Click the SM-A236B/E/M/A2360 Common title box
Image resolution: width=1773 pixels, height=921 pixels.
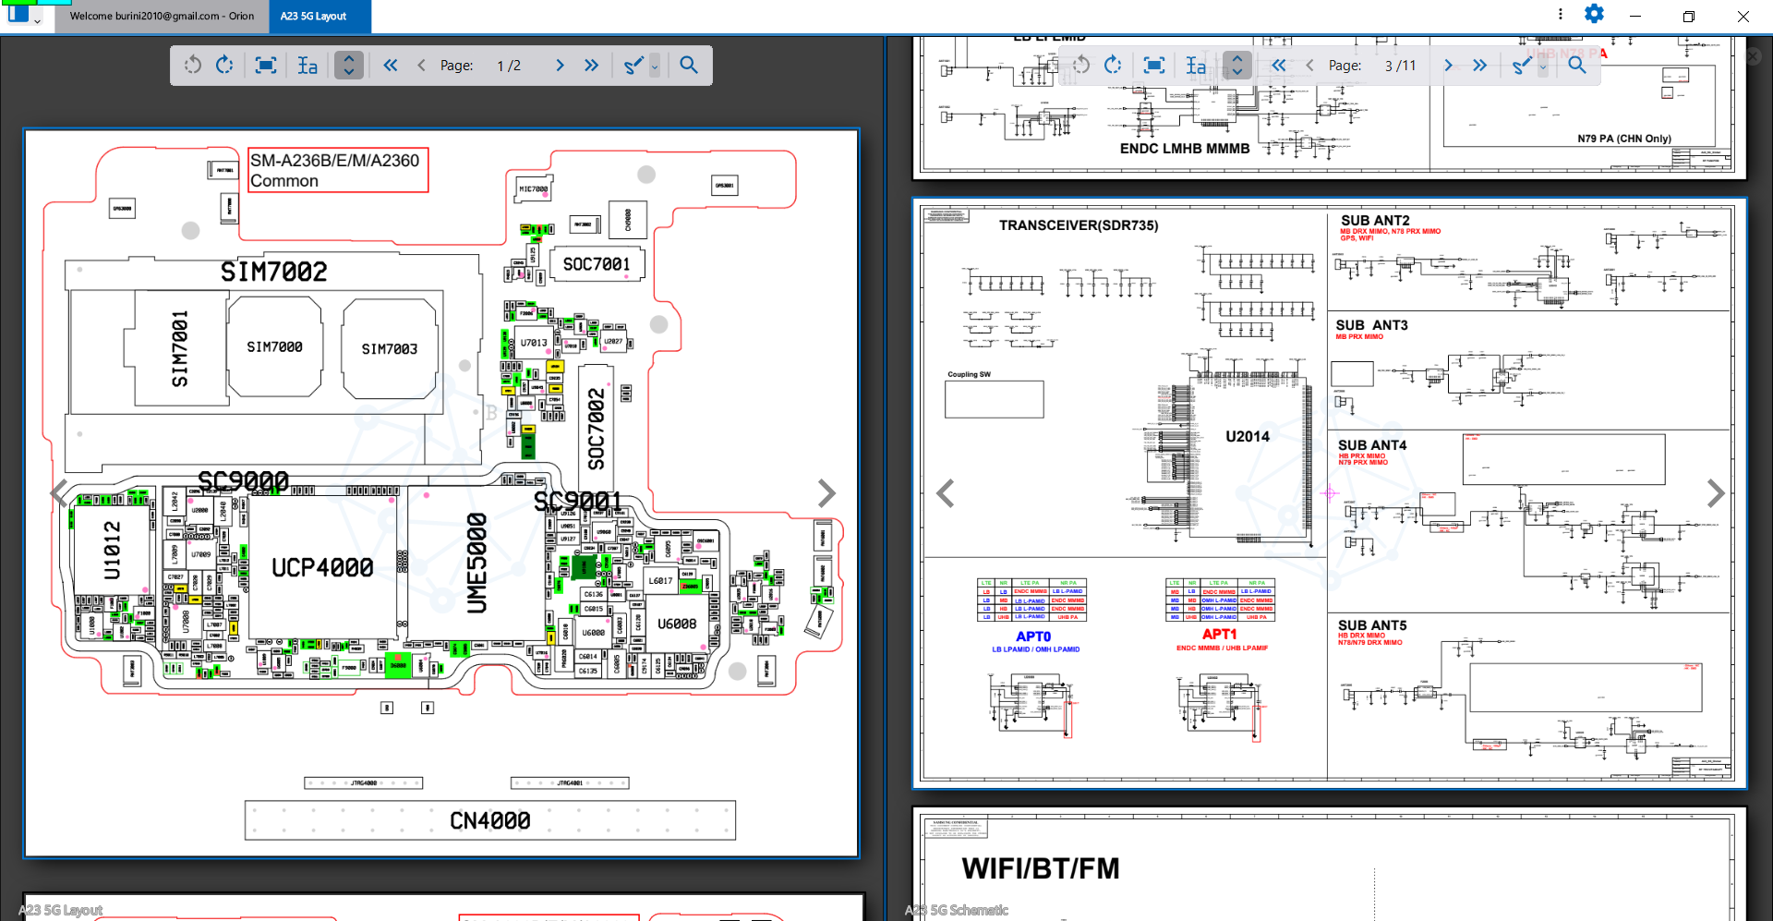click(x=338, y=170)
